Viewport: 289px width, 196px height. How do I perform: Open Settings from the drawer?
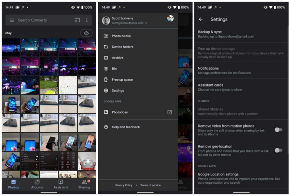(x=138, y=90)
